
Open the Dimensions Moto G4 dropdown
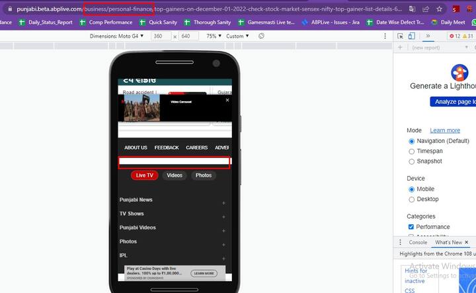[x=116, y=36]
